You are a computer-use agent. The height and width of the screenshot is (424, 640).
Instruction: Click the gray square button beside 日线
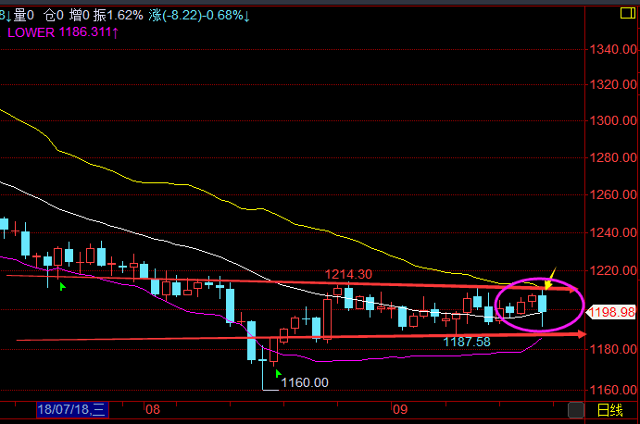point(576,410)
